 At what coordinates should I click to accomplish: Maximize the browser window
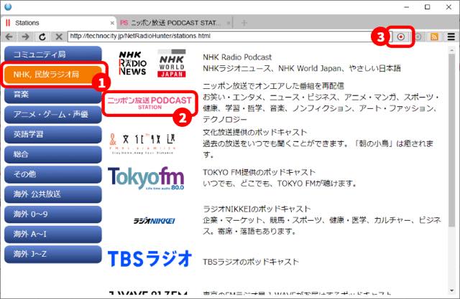click(x=428, y=6)
